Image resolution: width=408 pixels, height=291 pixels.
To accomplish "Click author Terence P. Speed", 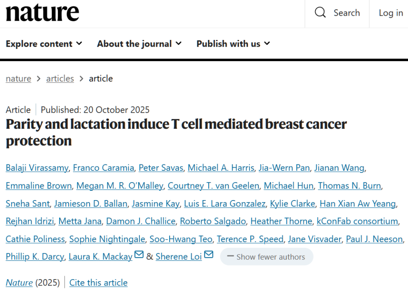I will click(250, 239).
